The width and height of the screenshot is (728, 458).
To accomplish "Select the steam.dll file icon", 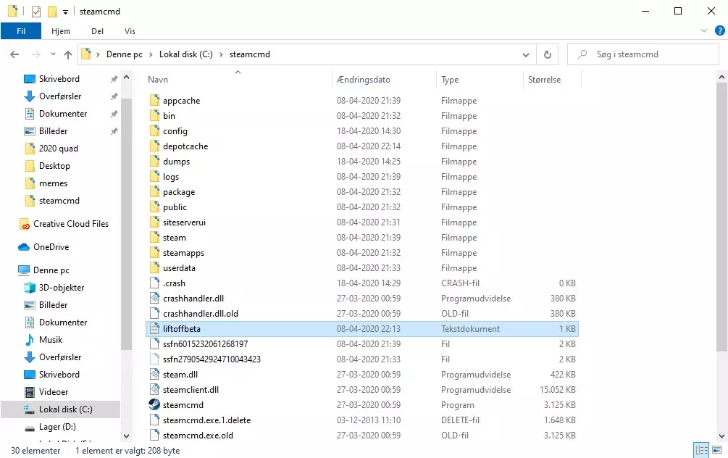I will [x=154, y=375].
